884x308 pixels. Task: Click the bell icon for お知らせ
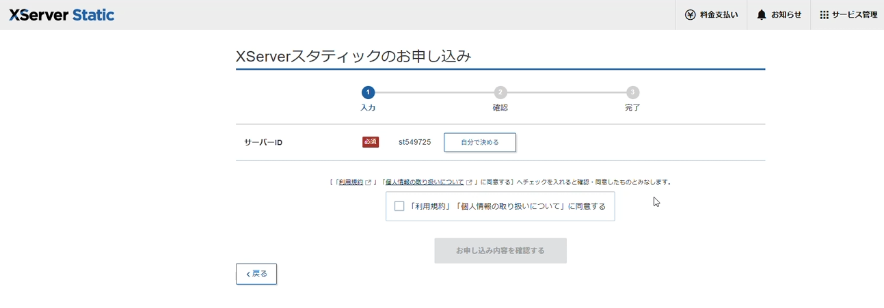coord(761,15)
